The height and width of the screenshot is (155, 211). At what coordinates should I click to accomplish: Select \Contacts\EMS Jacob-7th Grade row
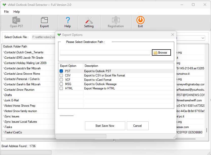pos(28,58)
